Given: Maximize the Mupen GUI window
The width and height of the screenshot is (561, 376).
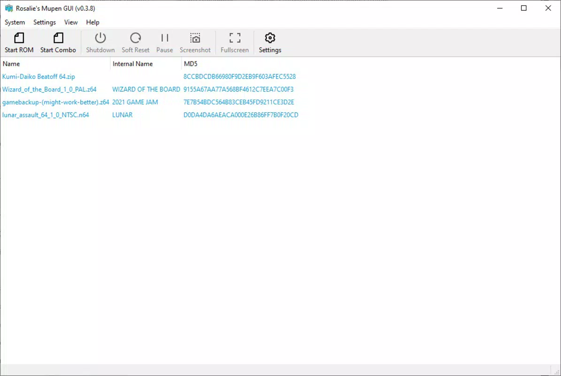Looking at the screenshot, I should click(524, 8).
